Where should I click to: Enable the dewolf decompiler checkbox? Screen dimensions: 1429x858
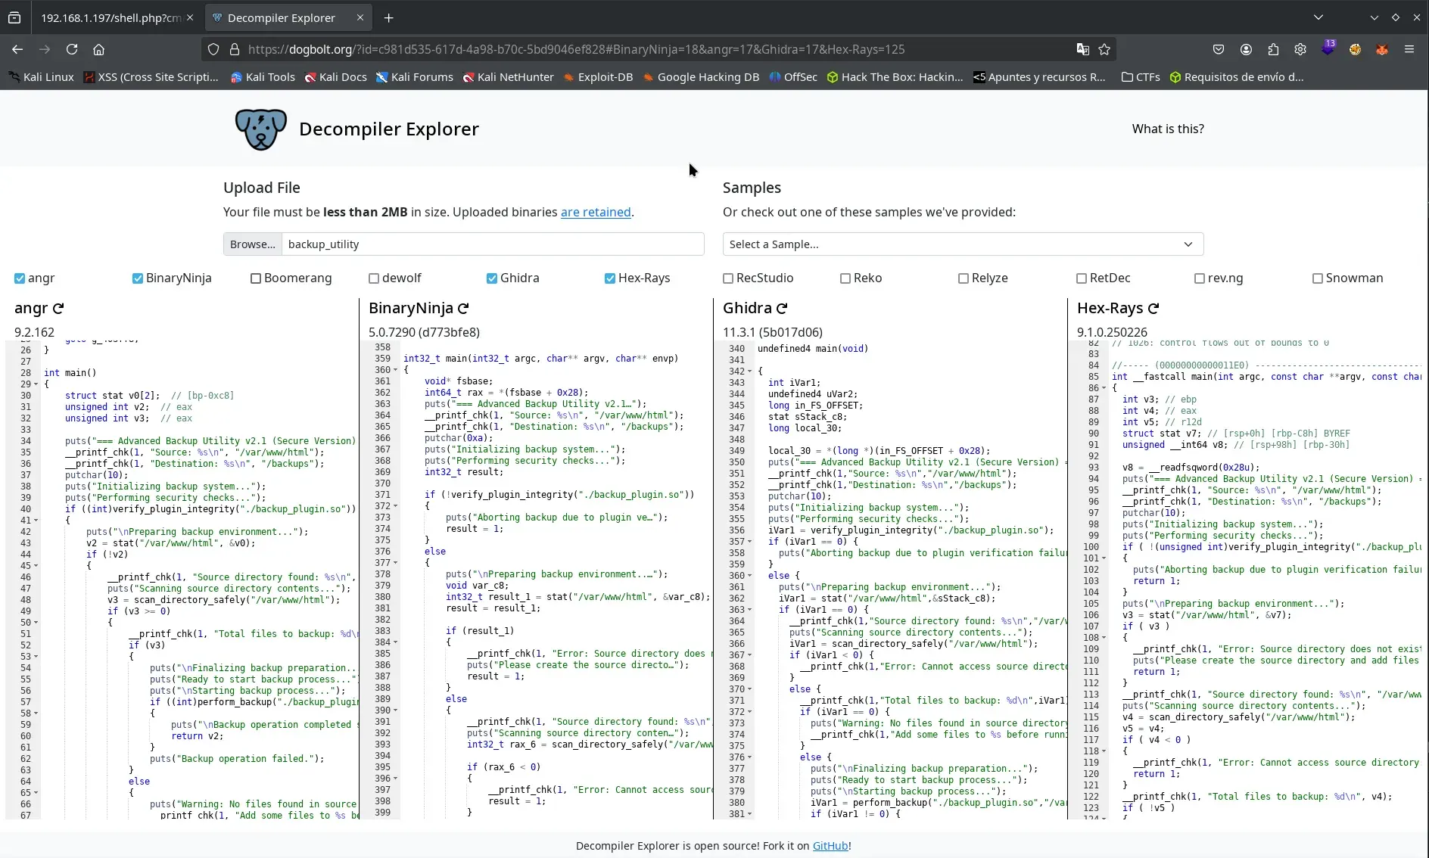click(374, 278)
